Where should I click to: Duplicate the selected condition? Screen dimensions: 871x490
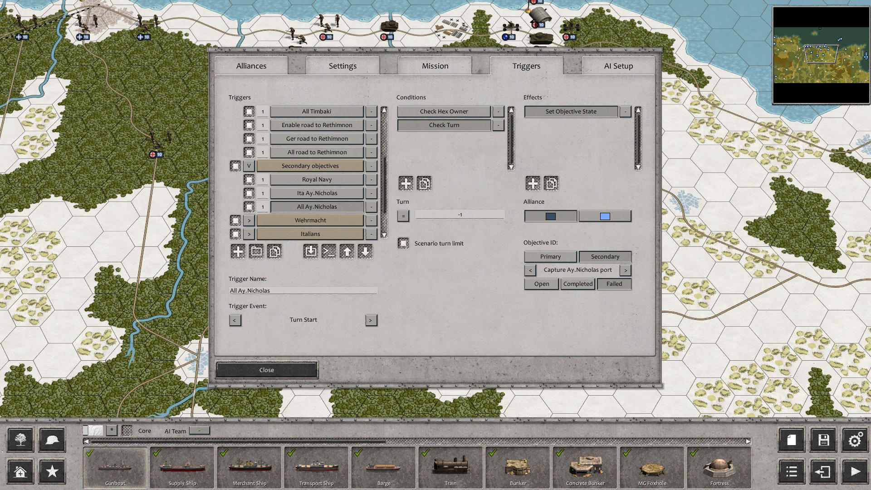coord(424,183)
